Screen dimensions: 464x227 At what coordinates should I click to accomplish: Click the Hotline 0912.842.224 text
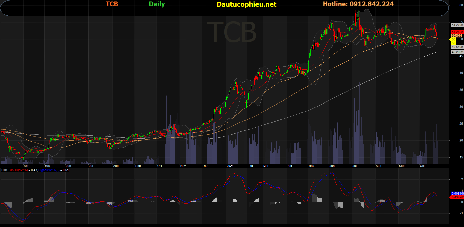click(358, 4)
